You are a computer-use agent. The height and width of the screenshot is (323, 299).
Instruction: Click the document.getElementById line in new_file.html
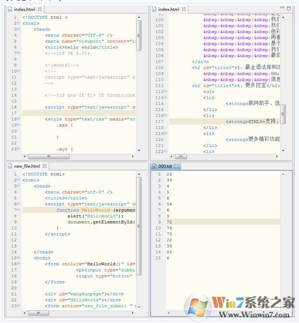coord(101,222)
